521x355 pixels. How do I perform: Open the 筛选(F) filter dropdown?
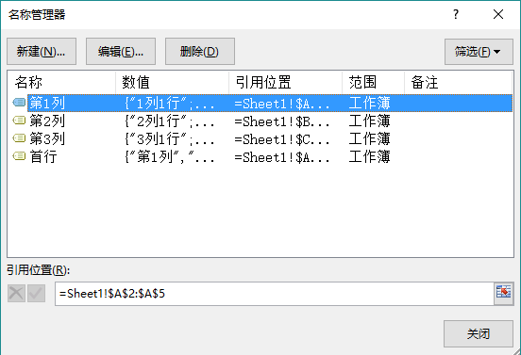point(479,52)
